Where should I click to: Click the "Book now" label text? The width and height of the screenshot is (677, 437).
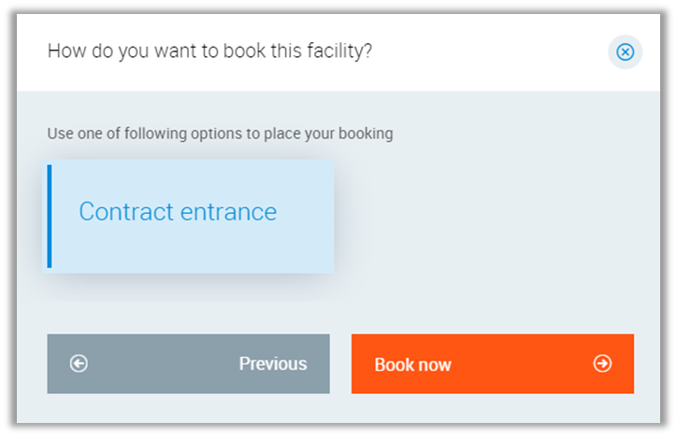[412, 364]
